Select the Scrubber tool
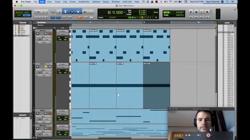250x140 pixels. 85,12
